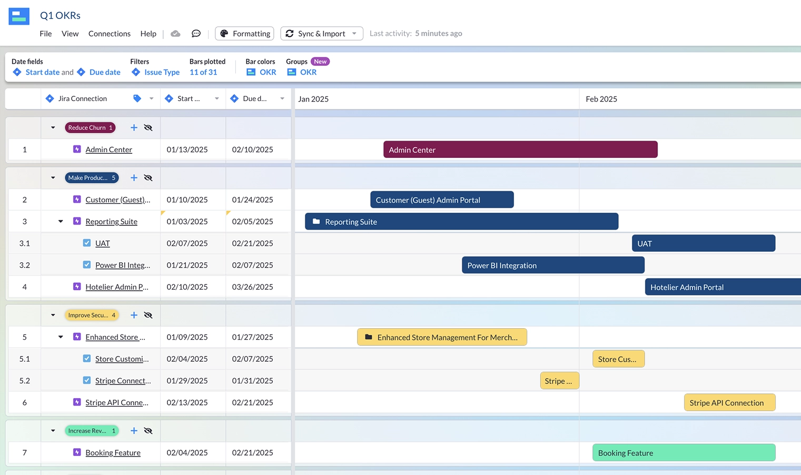The image size is (801, 475).
Task: Collapse the Improve Security group
Action: pos(53,315)
